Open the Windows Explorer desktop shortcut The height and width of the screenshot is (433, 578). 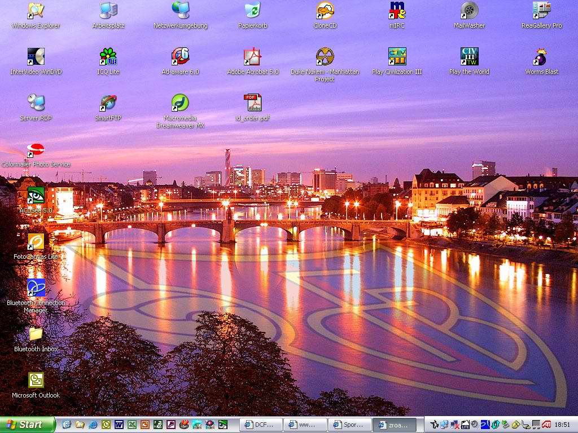pos(36,16)
